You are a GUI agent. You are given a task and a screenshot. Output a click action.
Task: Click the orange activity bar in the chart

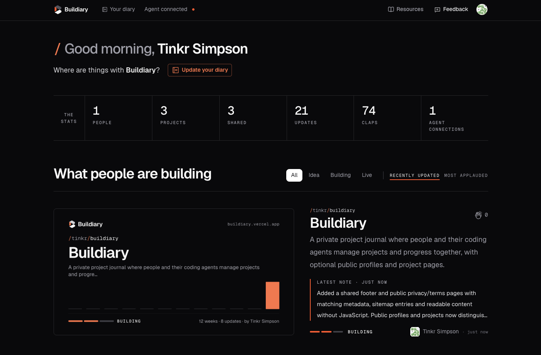pos(272,295)
